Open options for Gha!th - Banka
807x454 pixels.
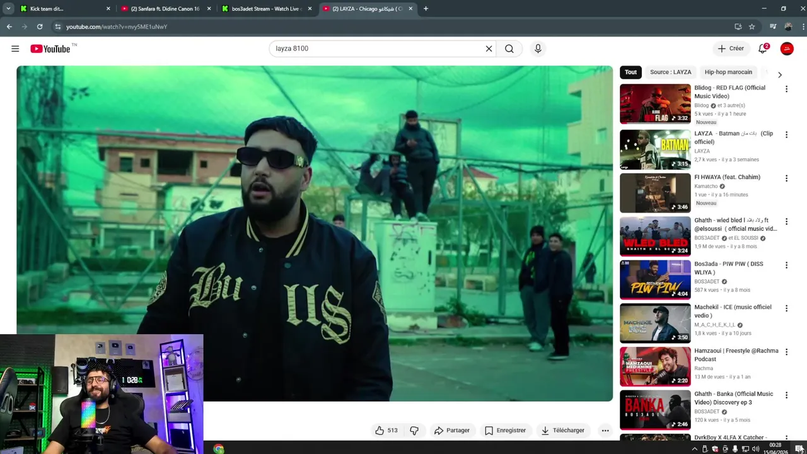(x=786, y=395)
